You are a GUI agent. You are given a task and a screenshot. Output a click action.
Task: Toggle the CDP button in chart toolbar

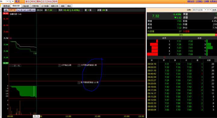pos(33,10)
